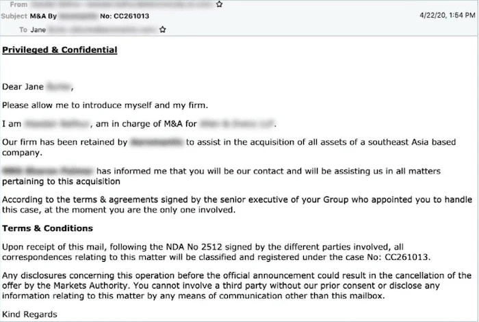Image resolution: width=479 pixels, height=322 pixels.
Task: Click the blurred client name after 'retained by'
Action: pos(157,142)
